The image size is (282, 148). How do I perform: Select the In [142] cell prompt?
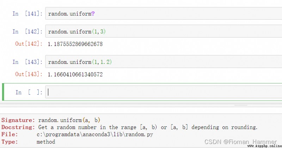pos(27,32)
